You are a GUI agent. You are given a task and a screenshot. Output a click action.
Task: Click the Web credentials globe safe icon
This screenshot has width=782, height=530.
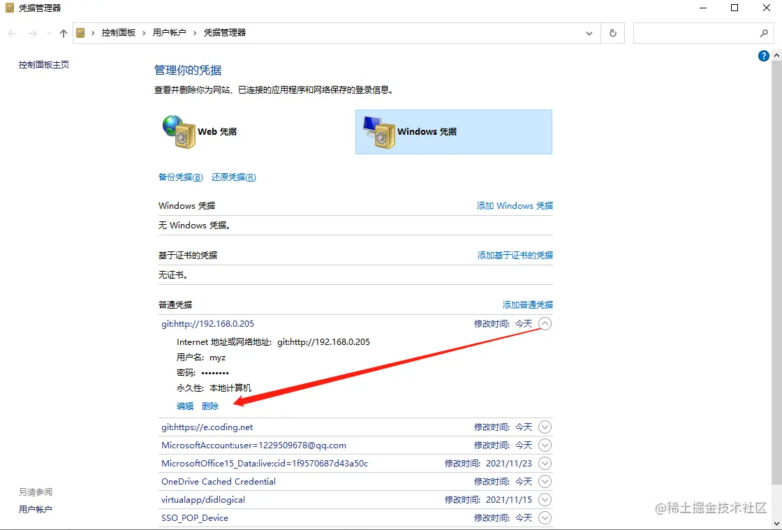[x=179, y=132]
